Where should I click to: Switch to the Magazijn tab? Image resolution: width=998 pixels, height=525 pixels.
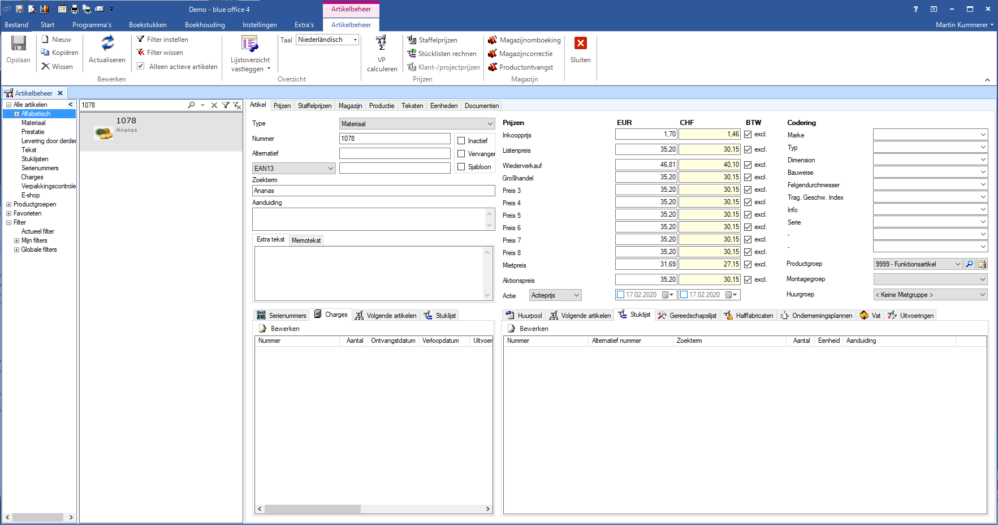point(350,106)
